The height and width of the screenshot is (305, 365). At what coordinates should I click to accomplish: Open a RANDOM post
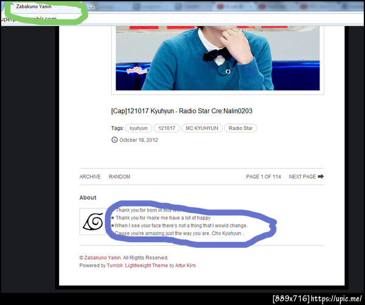[x=119, y=177]
